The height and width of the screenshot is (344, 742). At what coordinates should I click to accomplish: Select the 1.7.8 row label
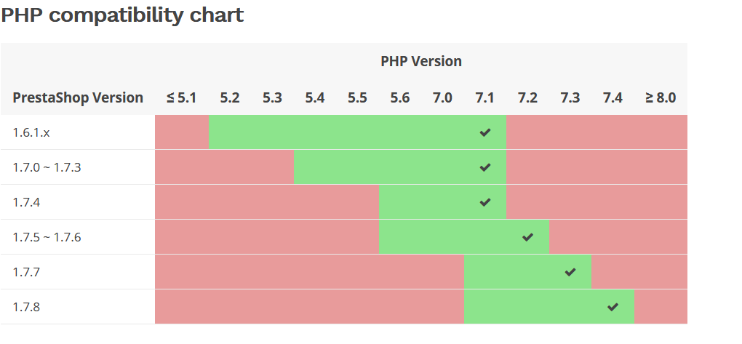point(27,307)
